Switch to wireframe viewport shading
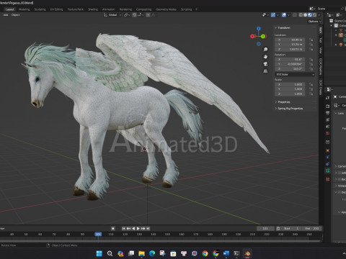Image resolution: width=346 pixels, height=259 pixels. [301, 15]
